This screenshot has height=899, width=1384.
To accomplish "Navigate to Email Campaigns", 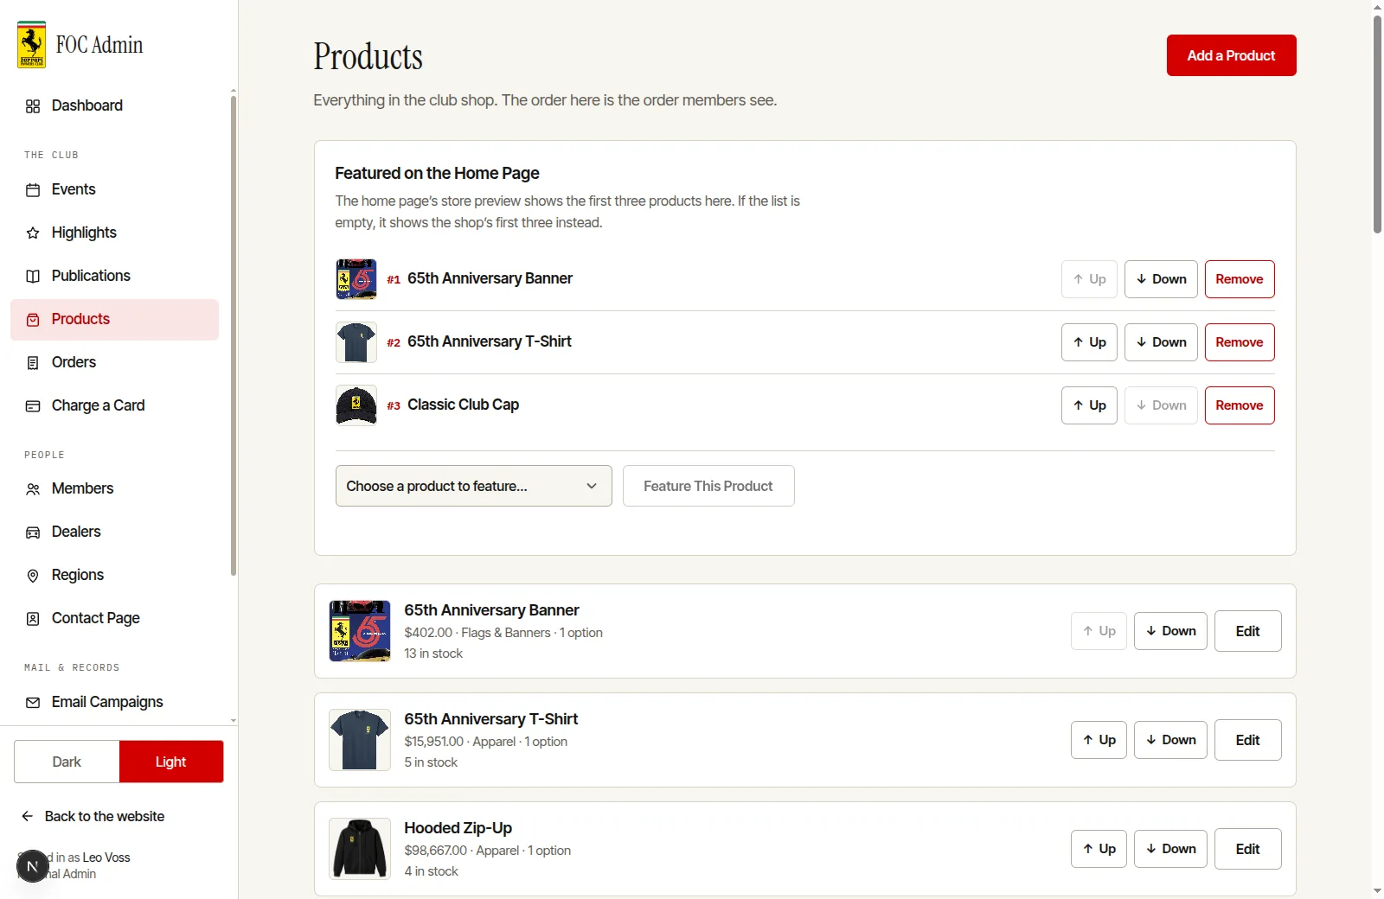I will click(x=114, y=702).
